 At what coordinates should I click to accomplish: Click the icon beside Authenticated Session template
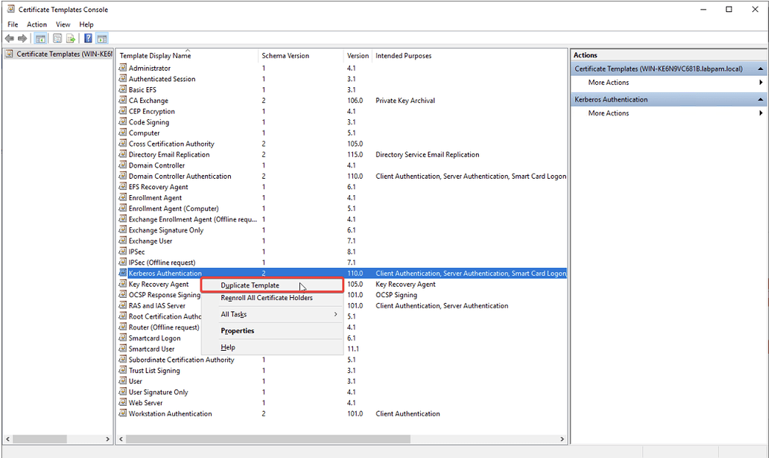[x=122, y=79]
